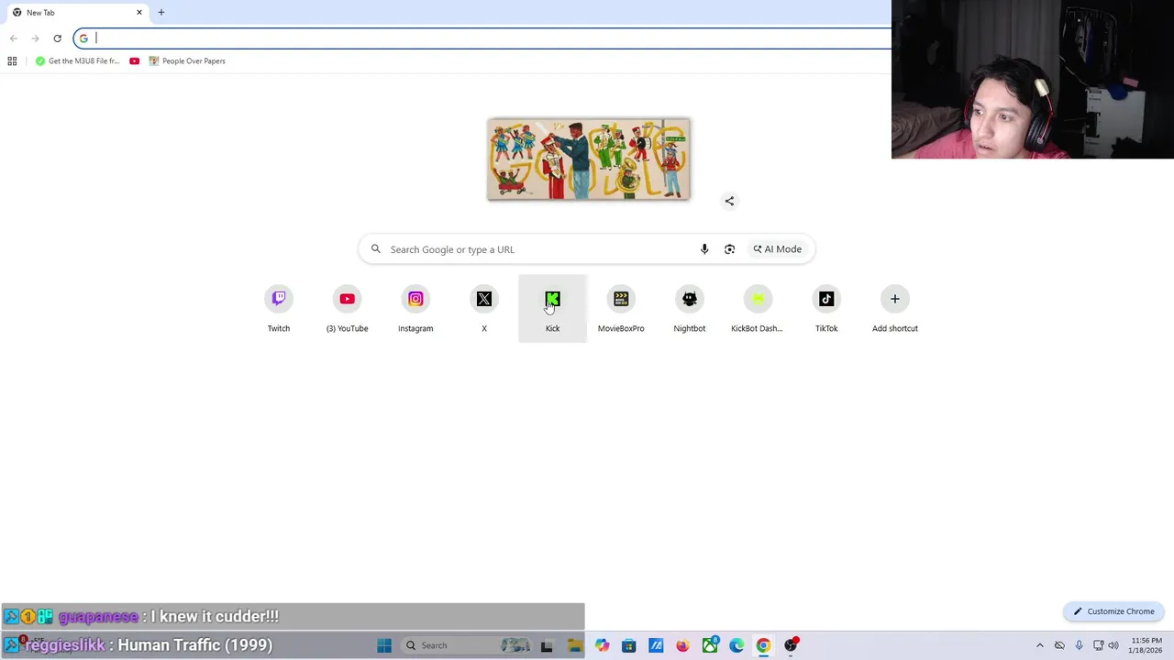1174x660 pixels.
Task: Switch to Chrome in the taskbar
Action: [763, 645]
